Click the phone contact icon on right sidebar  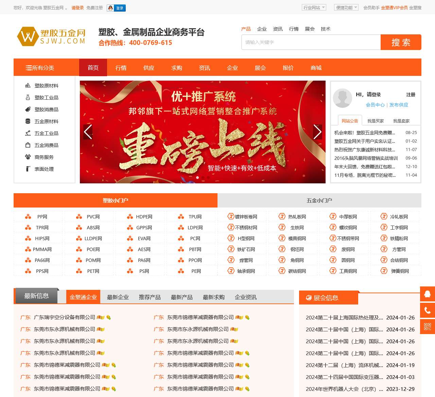click(x=428, y=310)
